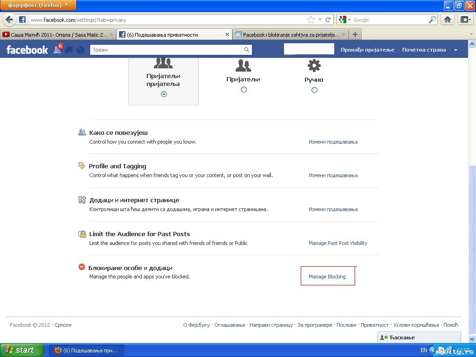
Task: Open Facebook messages icon
Action: tap(69, 50)
